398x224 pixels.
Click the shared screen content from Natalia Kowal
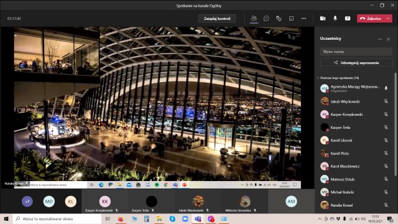pos(157,108)
